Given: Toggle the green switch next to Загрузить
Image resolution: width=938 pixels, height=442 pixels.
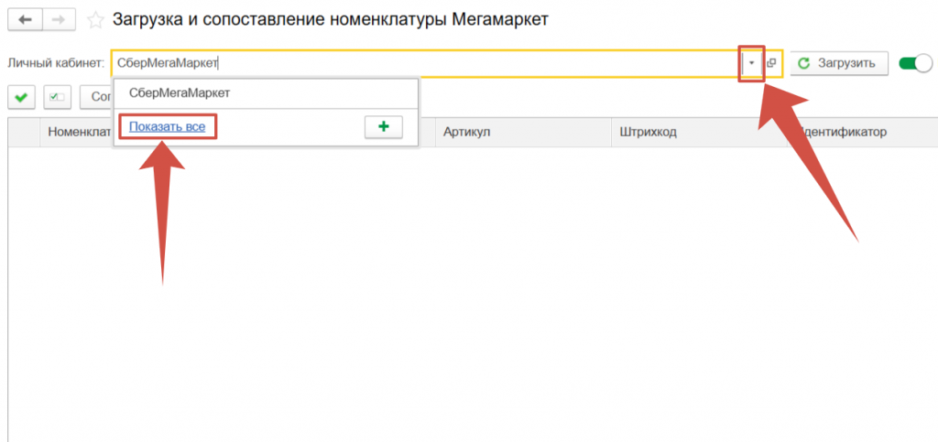Looking at the screenshot, I should [915, 63].
